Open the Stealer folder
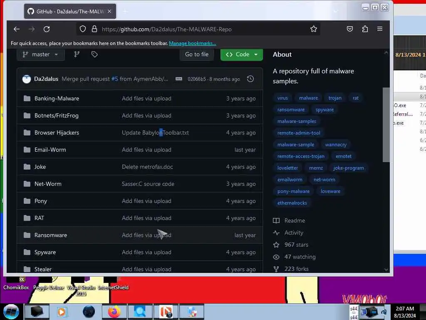The width and height of the screenshot is (426, 320). pos(43,269)
